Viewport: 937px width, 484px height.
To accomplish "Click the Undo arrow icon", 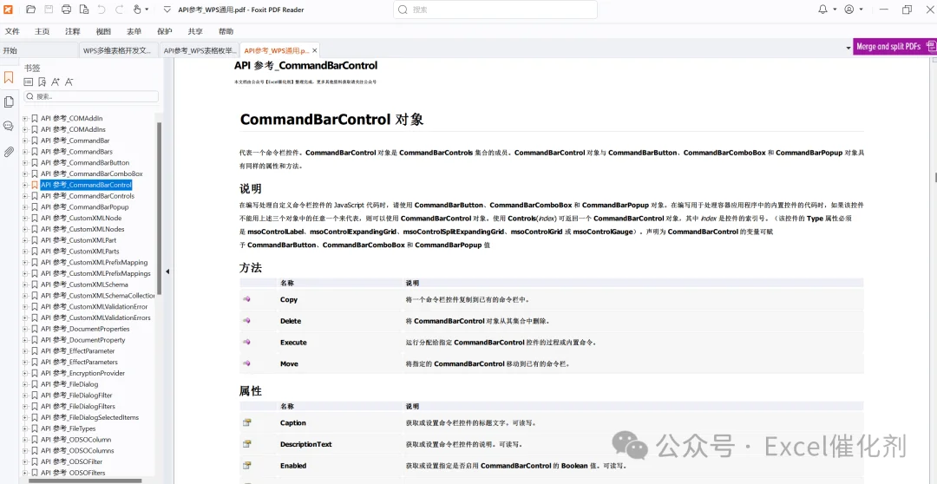I will point(102,10).
